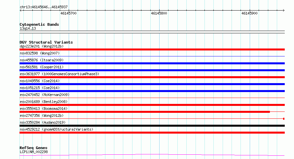Select the 13q14.13 band label

[x=28, y=28]
